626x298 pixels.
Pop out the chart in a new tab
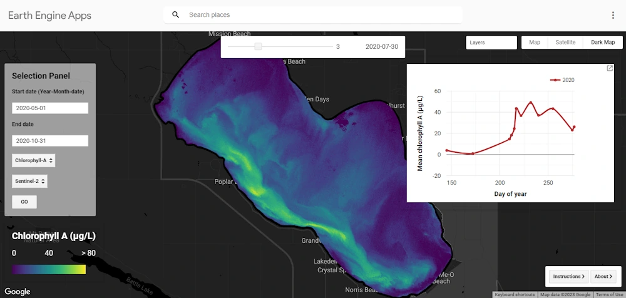tap(610, 68)
